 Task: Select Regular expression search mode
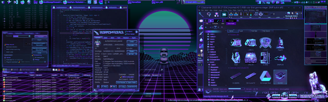5,62
